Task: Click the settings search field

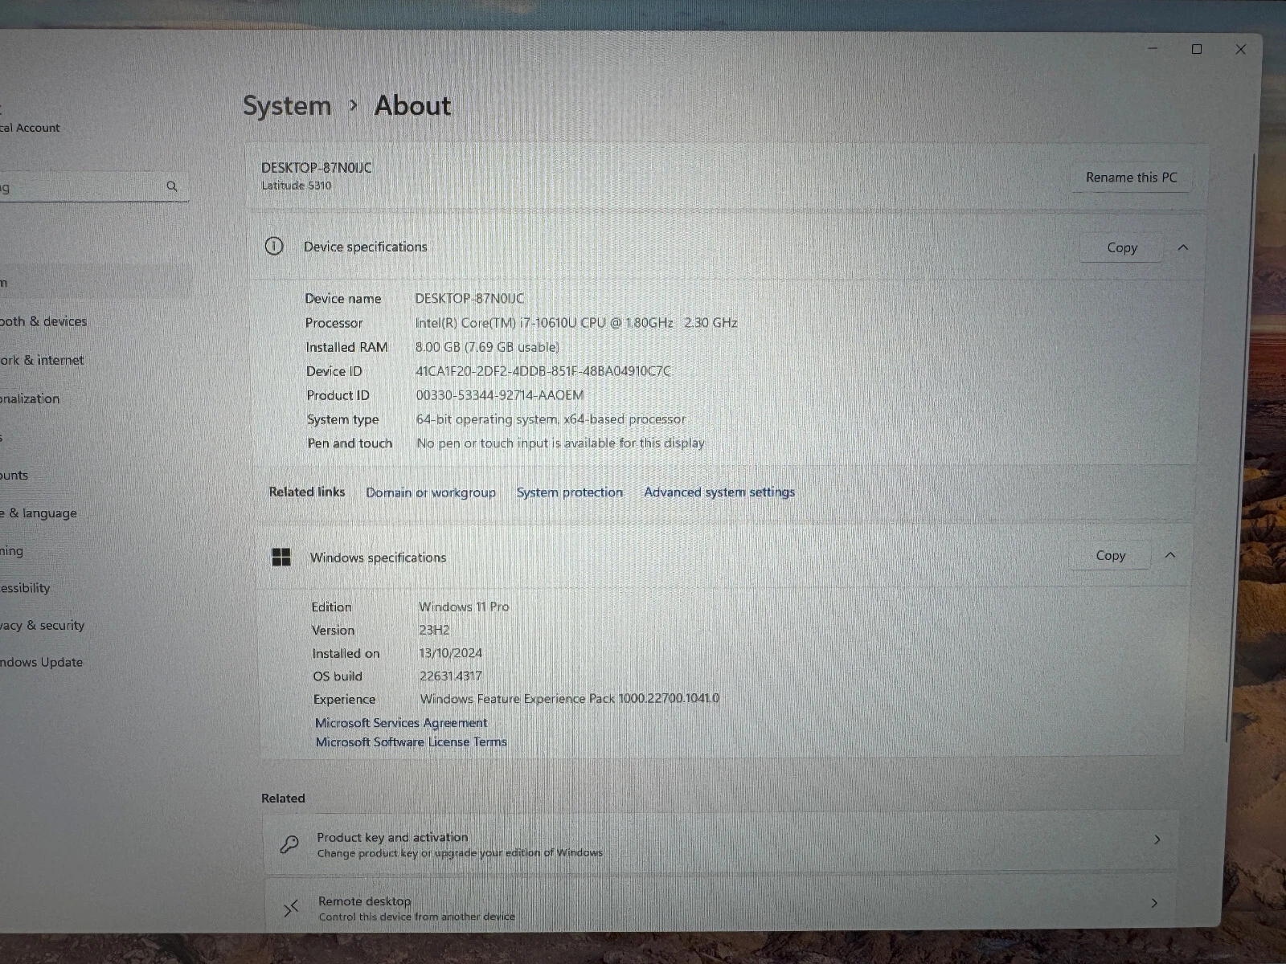Action: (x=94, y=187)
